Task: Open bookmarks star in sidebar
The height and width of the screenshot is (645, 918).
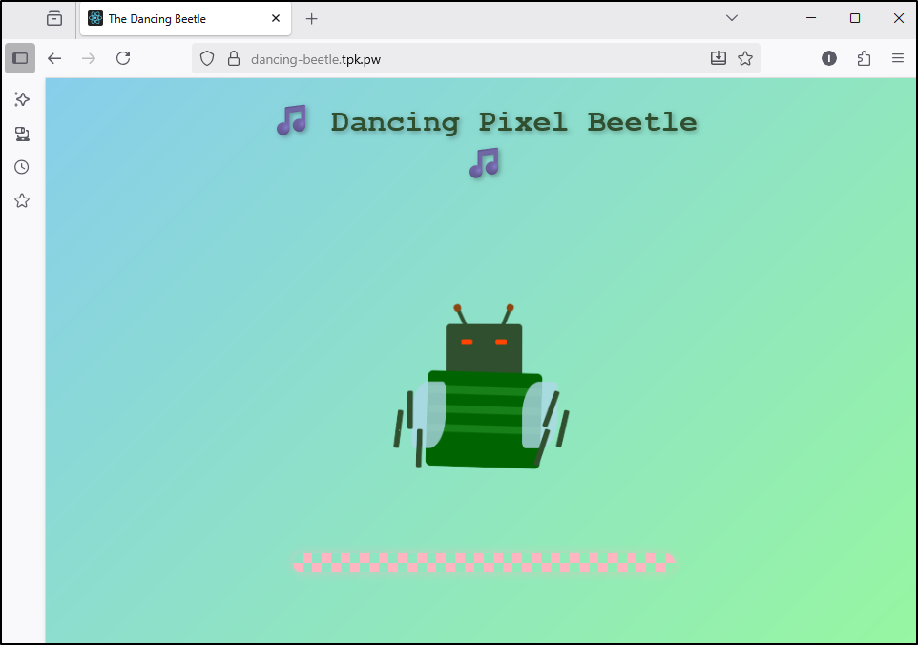Action: point(22,200)
